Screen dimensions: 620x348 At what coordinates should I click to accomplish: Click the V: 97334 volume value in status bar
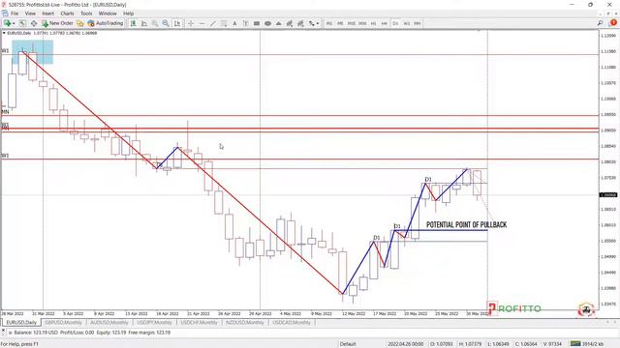coord(552,344)
